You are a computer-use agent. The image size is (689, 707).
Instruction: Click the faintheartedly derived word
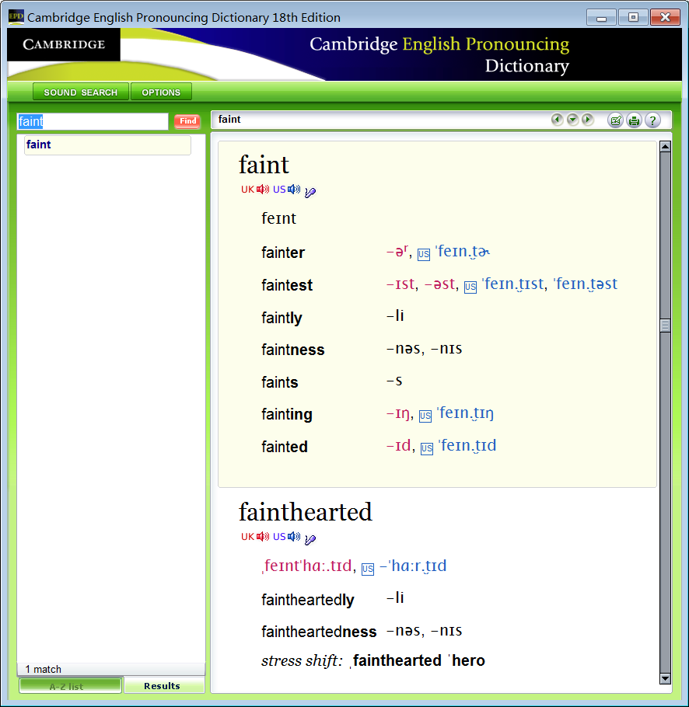click(308, 600)
